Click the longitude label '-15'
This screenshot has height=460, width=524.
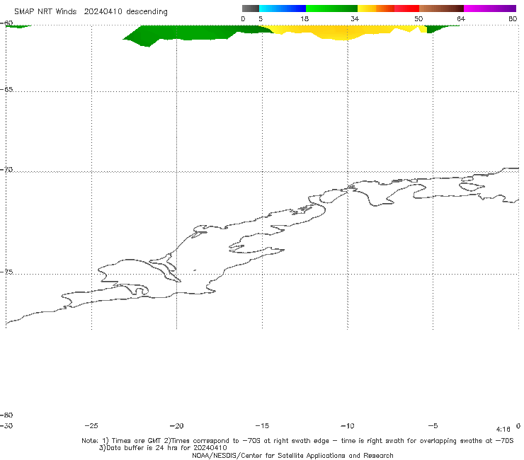262,426
